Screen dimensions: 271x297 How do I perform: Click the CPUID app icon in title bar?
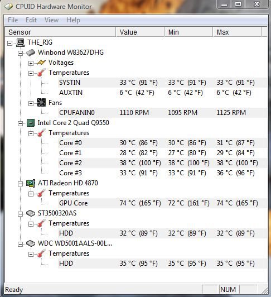pos(9,7)
